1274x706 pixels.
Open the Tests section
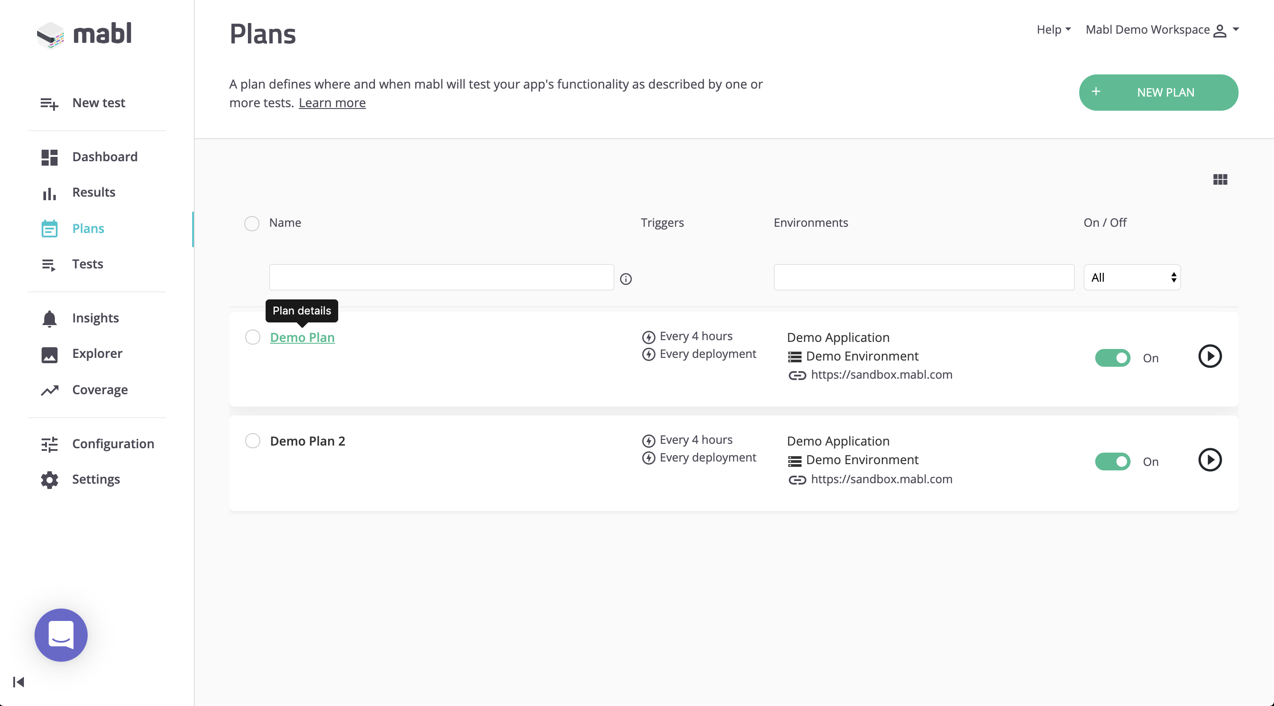click(88, 264)
